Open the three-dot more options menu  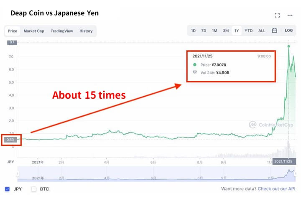click(x=290, y=15)
